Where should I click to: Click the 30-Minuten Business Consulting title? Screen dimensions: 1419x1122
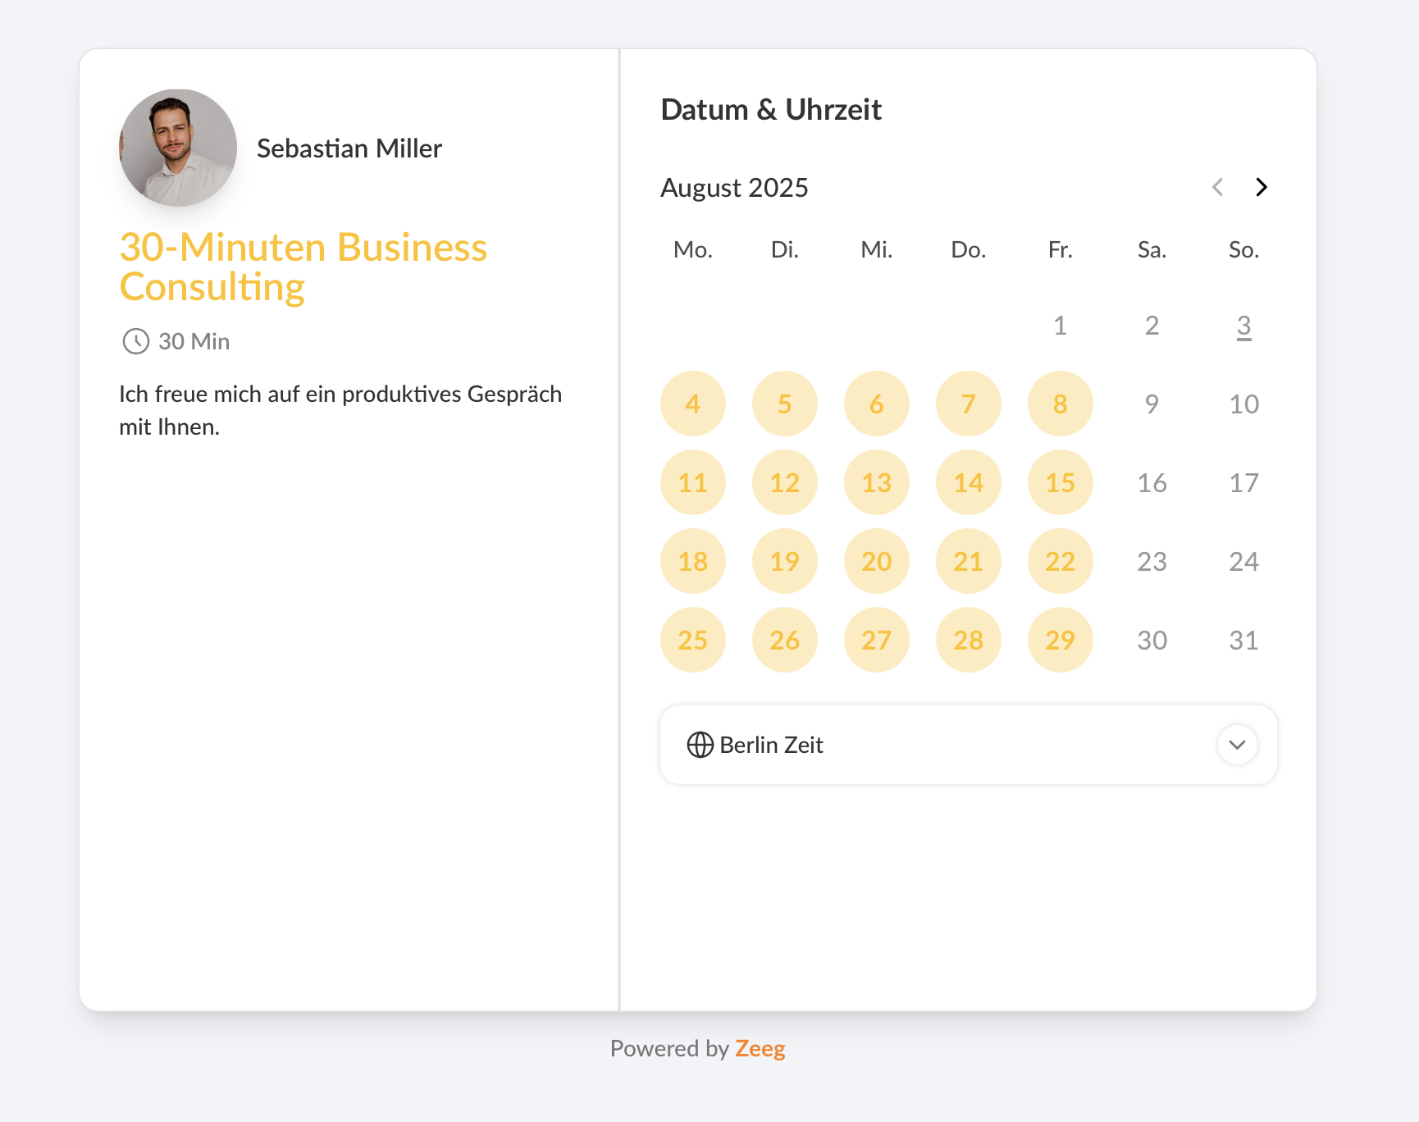pos(303,267)
